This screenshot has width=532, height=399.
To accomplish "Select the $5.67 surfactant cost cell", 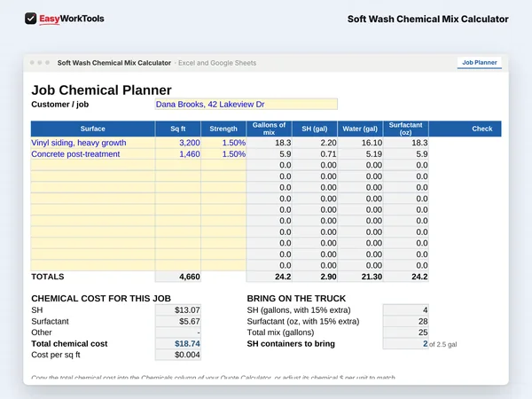I will [178, 321].
